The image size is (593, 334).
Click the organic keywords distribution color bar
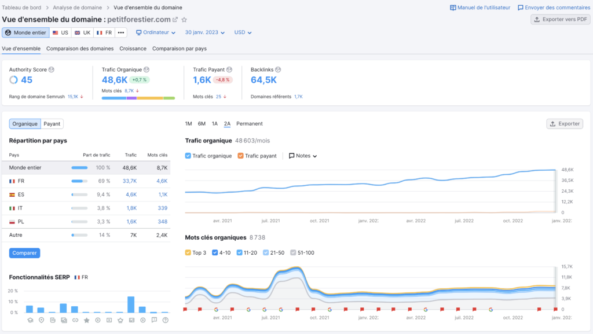point(138,98)
